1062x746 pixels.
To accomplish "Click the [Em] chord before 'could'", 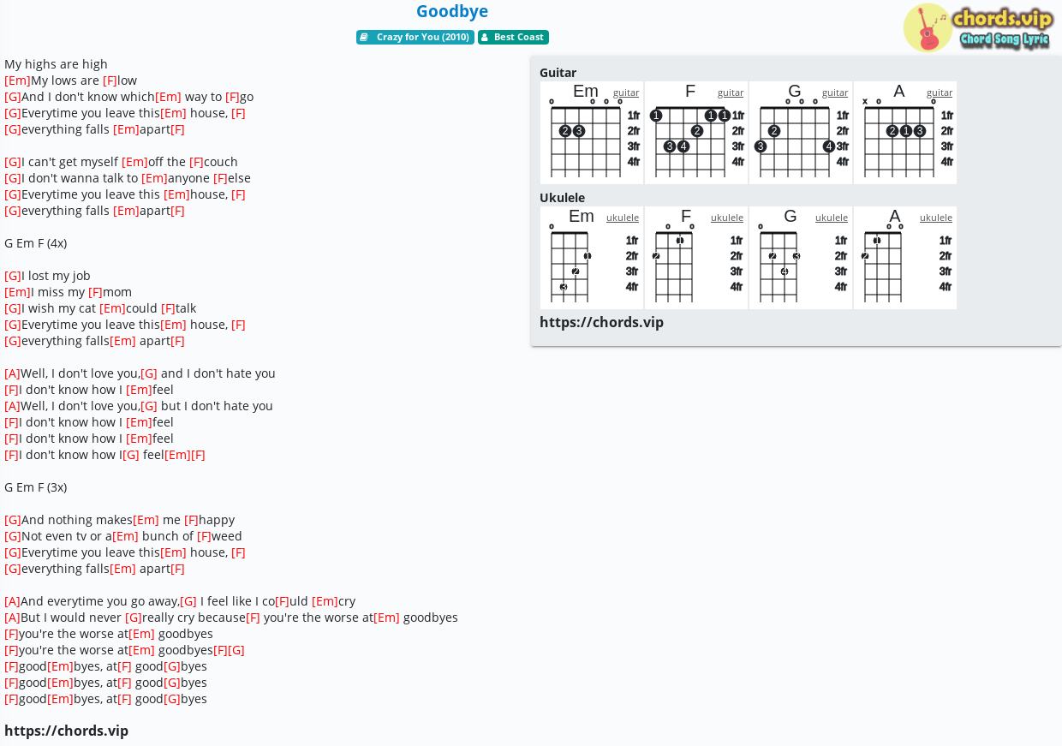I will [112, 308].
